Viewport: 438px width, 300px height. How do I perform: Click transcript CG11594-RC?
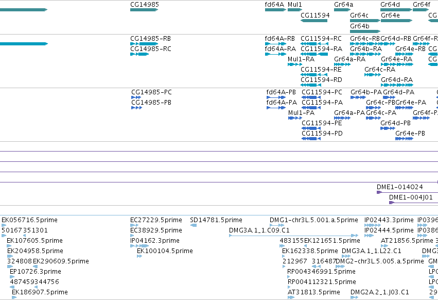(x=314, y=44)
